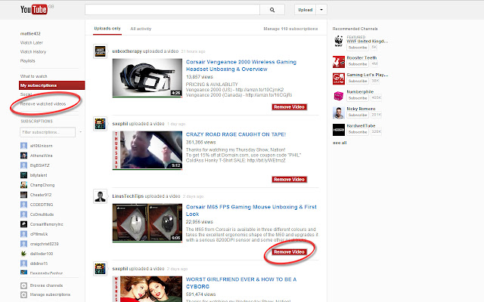Click the search magnifier button
Viewport: 484px width, 302px height.
[x=272, y=10]
